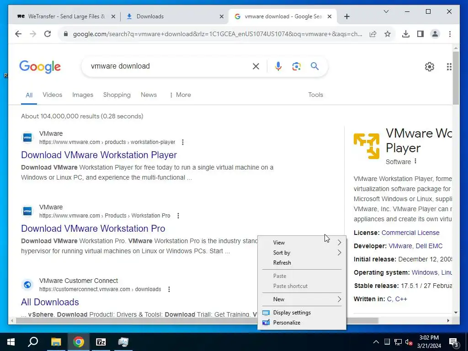Click the C++ language link
Viewport: 468px width, 351px height.
pos(401,299)
